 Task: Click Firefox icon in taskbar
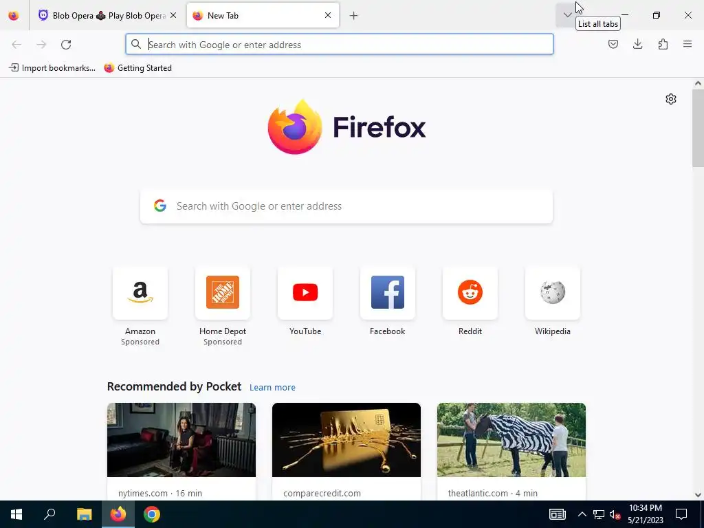pyautogui.click(x=118, y=514)
